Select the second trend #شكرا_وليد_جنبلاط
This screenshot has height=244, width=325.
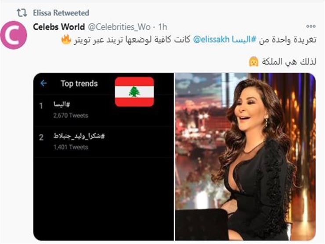tap(79, 137)
